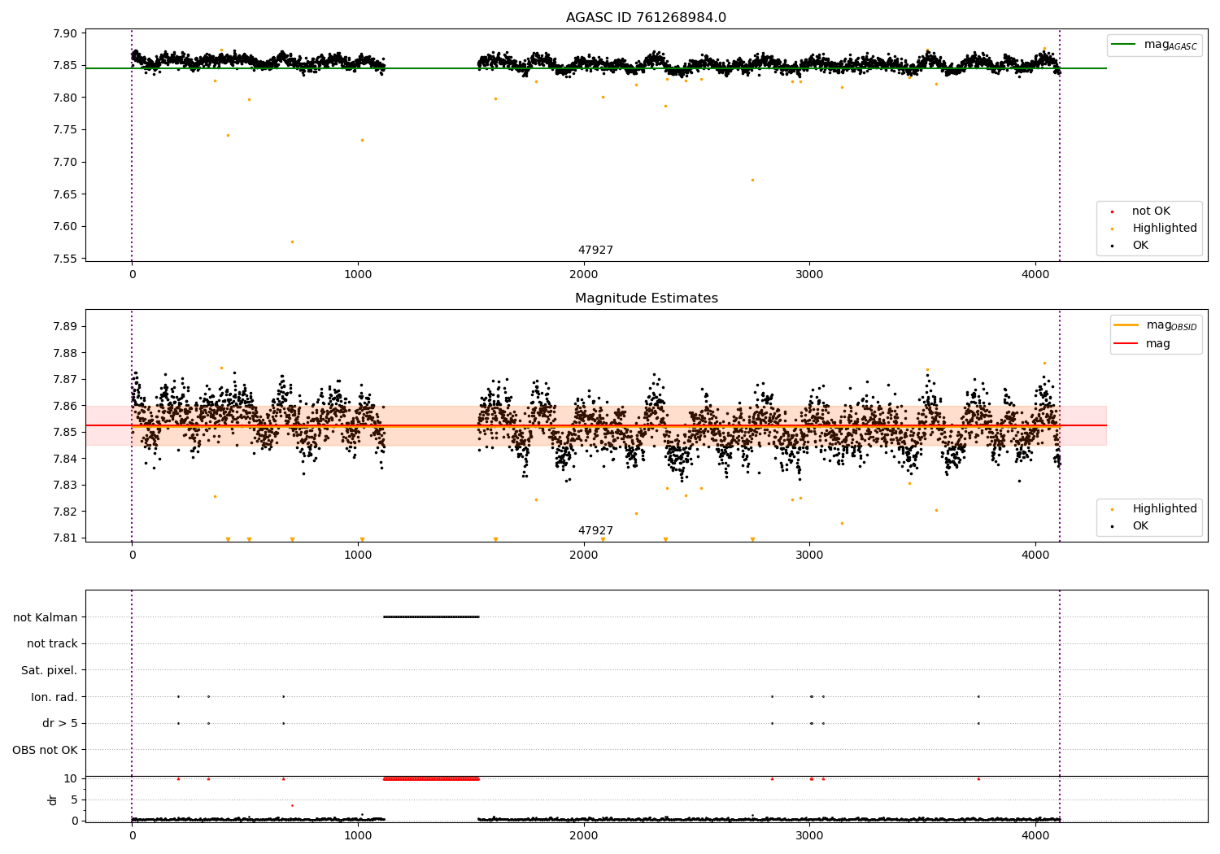Click the 'OBS not OK' axis label
Screen dimensions: 1220x854
pyautogui.click(x=46, y=750)
